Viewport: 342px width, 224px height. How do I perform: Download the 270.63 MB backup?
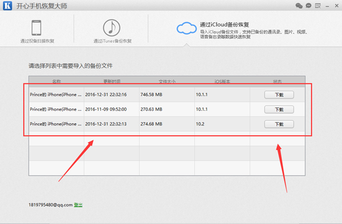point(279,109)
